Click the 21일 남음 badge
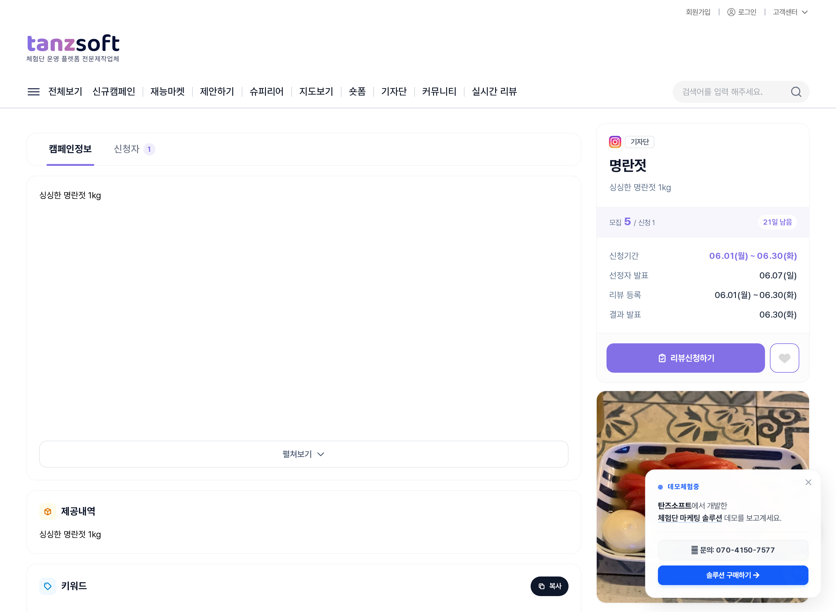836x612 pixels. pyautogui.click(x=778, y=222)
